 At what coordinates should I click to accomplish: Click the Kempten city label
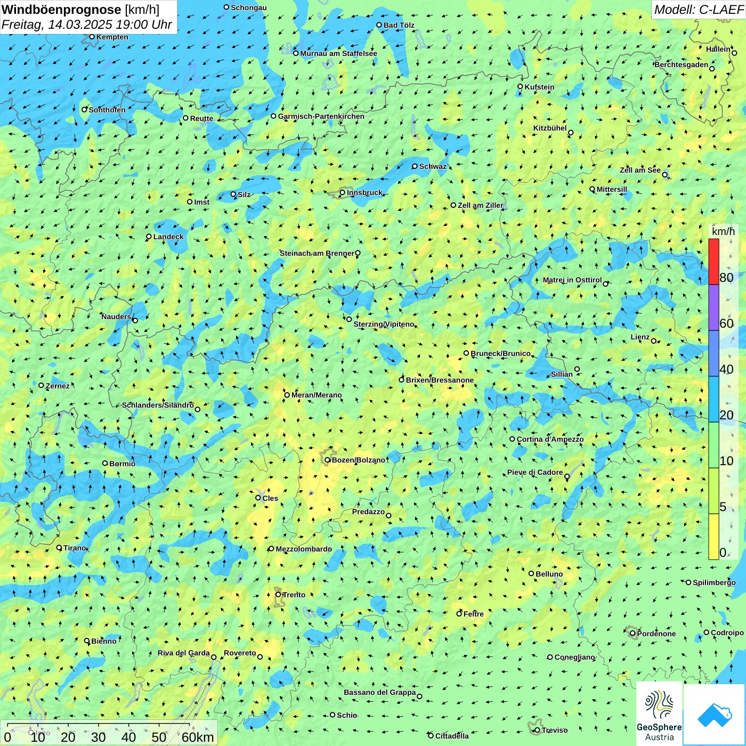(x=112, y=37)
